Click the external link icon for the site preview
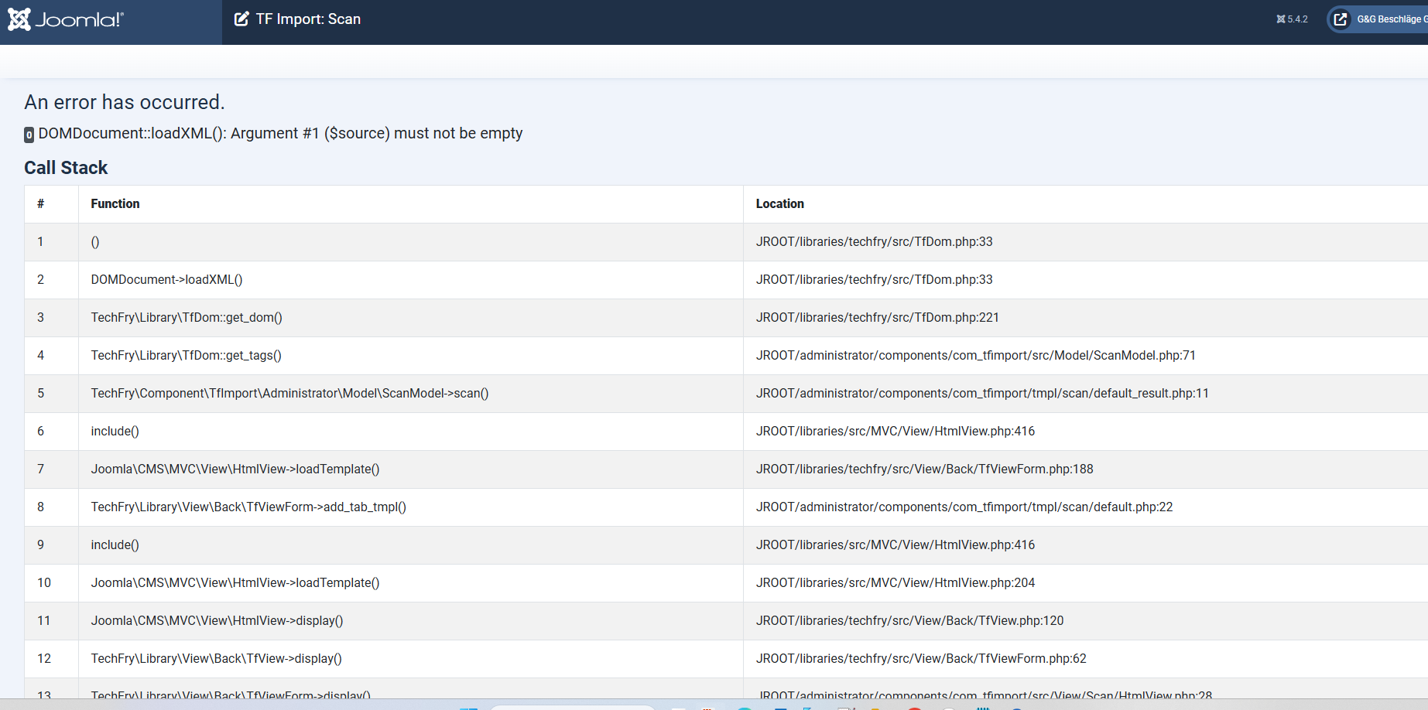Viewport: 1428px width, 710px height. tap(1341, 19)
